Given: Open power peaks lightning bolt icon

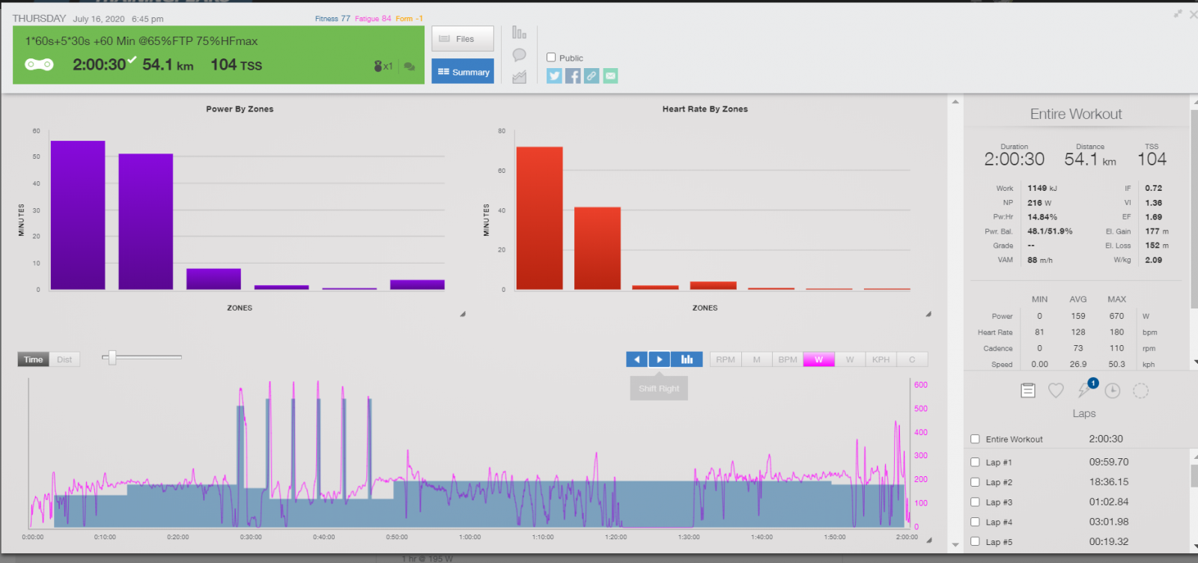Looking at the screenshot, I should click(x=1084, y=390).
